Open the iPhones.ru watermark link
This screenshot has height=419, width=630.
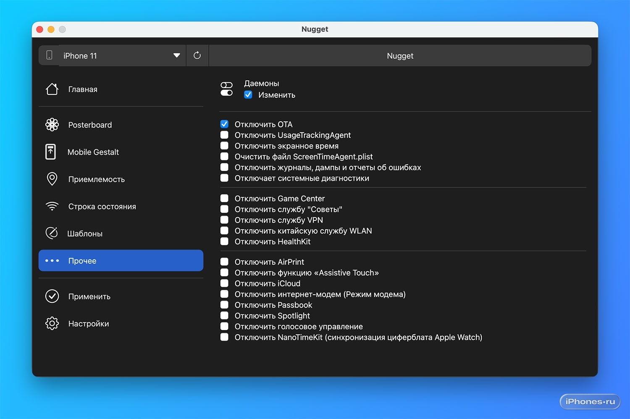pos(590,401)
